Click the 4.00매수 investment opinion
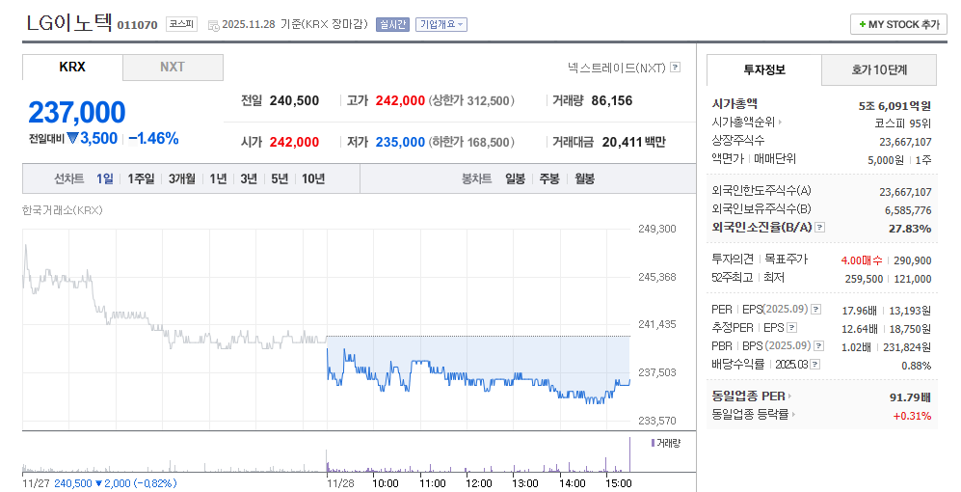961x492 pixels. (x=862, y=260)
